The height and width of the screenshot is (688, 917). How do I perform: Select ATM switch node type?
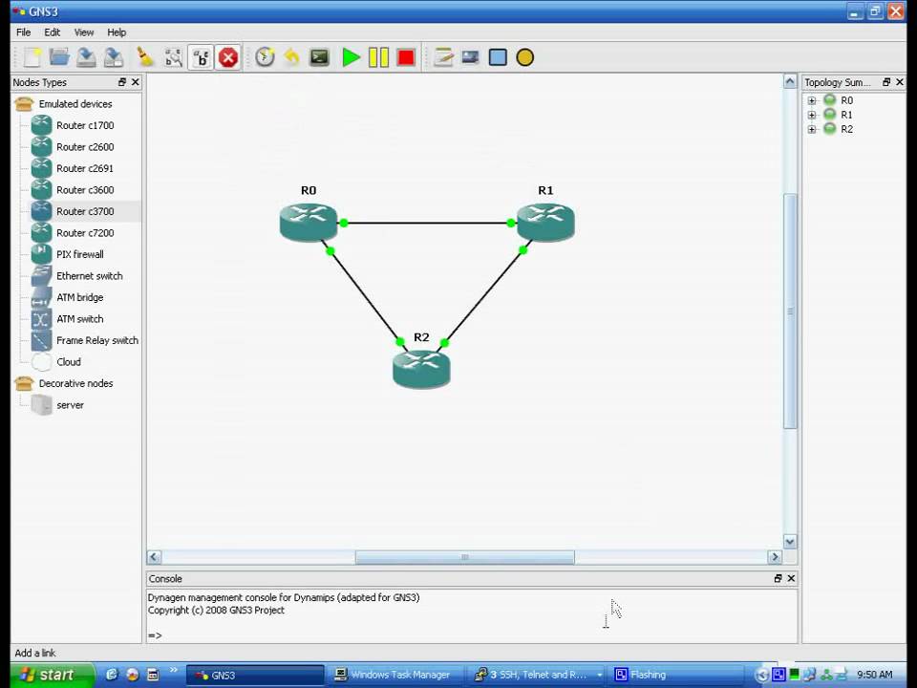pos(79,319)
